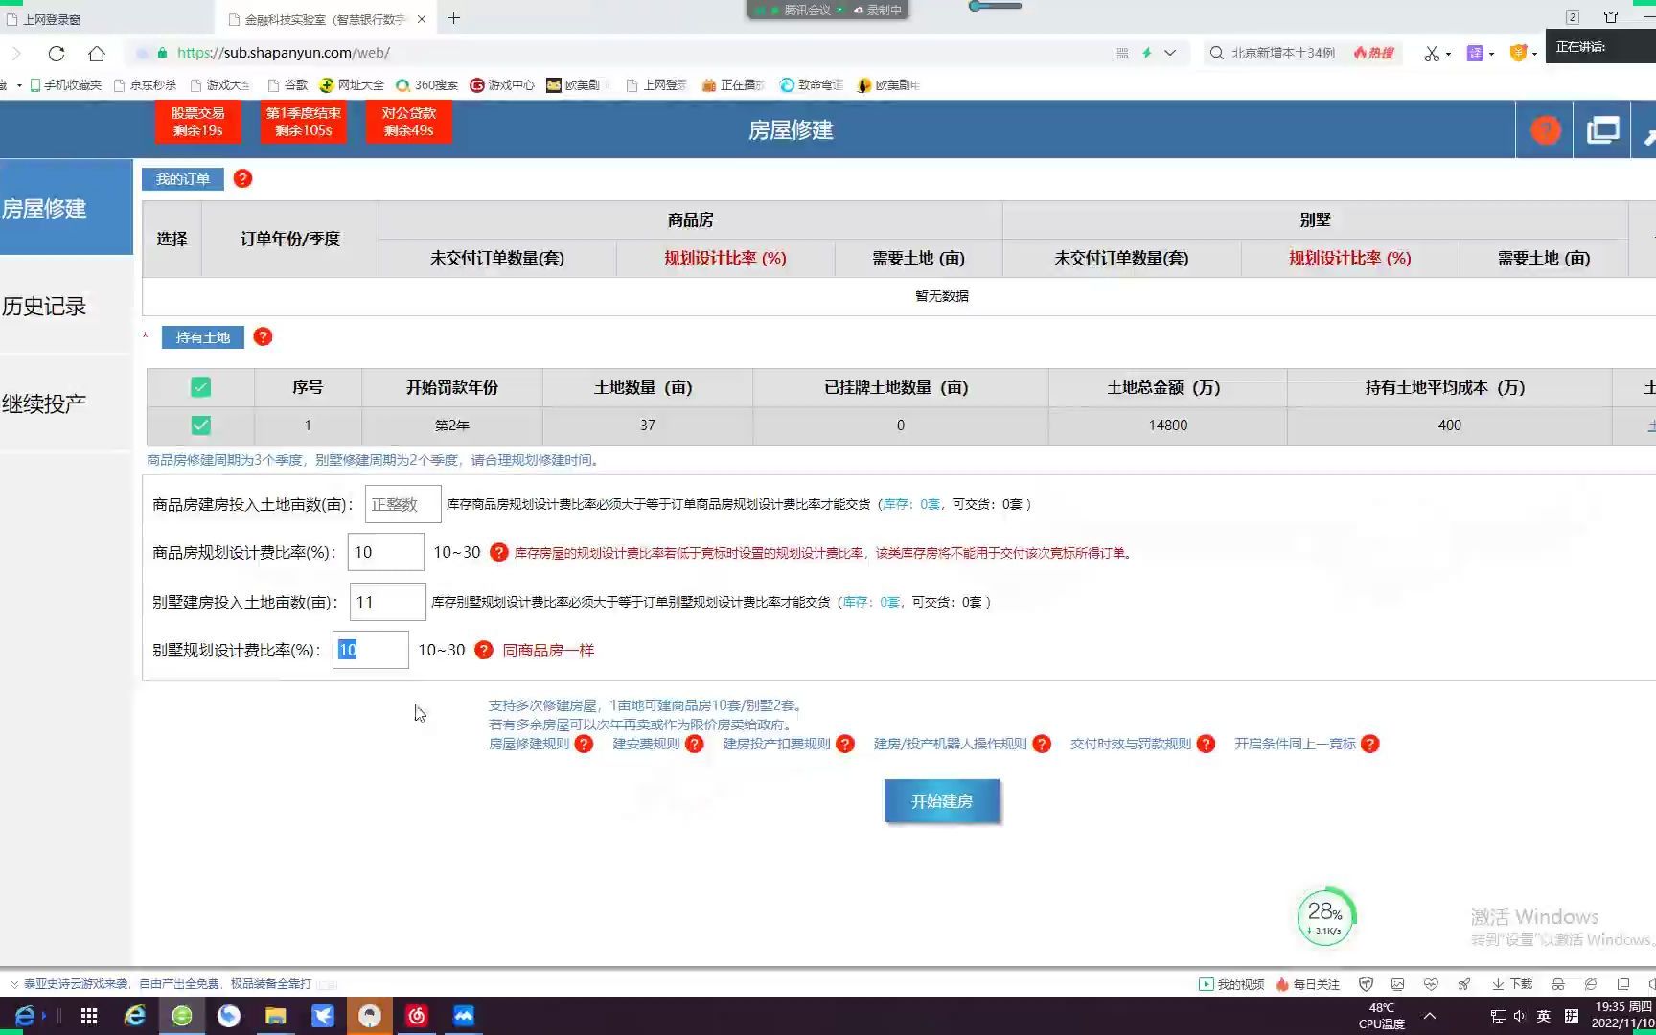Click the browser search box 北京新增本土34例
The image size is (1656, 1035).
coord(1282,53)
